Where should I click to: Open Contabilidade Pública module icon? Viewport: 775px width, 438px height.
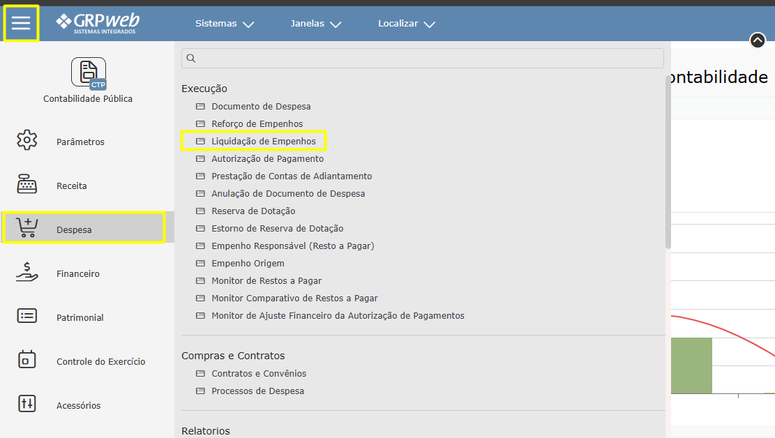point(88,73)
